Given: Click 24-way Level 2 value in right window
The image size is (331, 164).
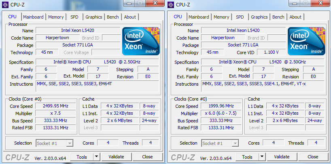Looking at the screenshot, I should click(314, 120).
